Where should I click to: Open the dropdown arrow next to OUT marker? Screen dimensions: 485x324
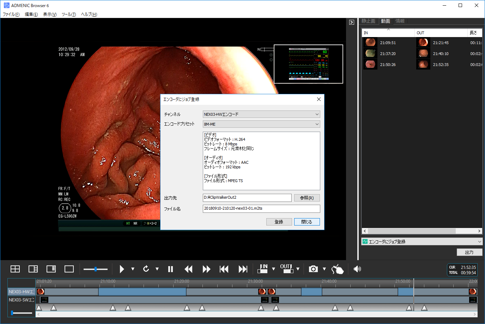[x=298, y=269]
